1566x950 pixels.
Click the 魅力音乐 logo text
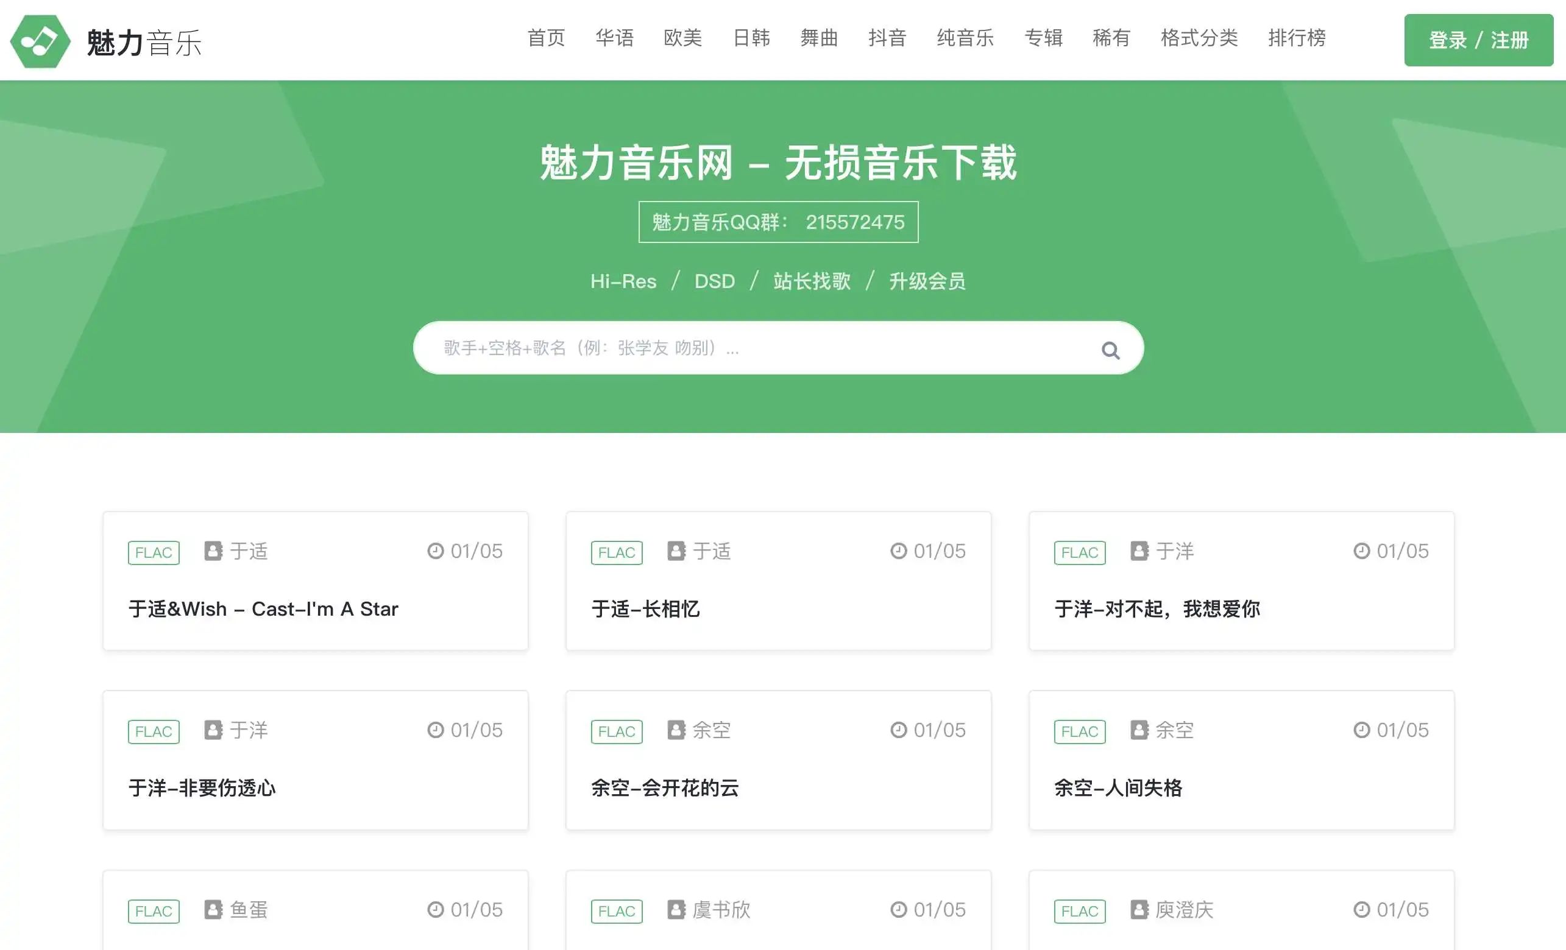[x=144, y=43]
